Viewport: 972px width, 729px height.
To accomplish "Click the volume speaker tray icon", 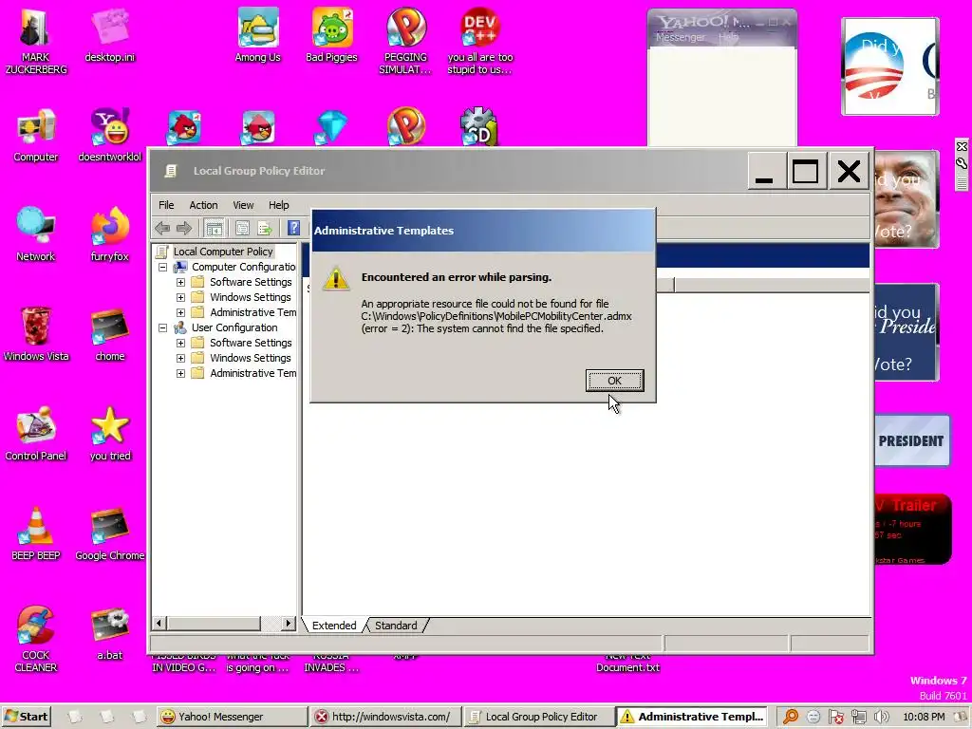I will (881, 717).
